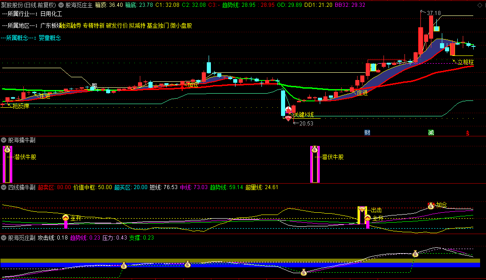Click the 加仓 money bag icon in 四线擒牛副
The width and height of the screenshot is (486, 280).
pos(430,206)
